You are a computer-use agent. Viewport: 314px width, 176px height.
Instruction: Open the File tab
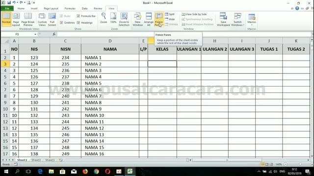(x=7, y=9)
